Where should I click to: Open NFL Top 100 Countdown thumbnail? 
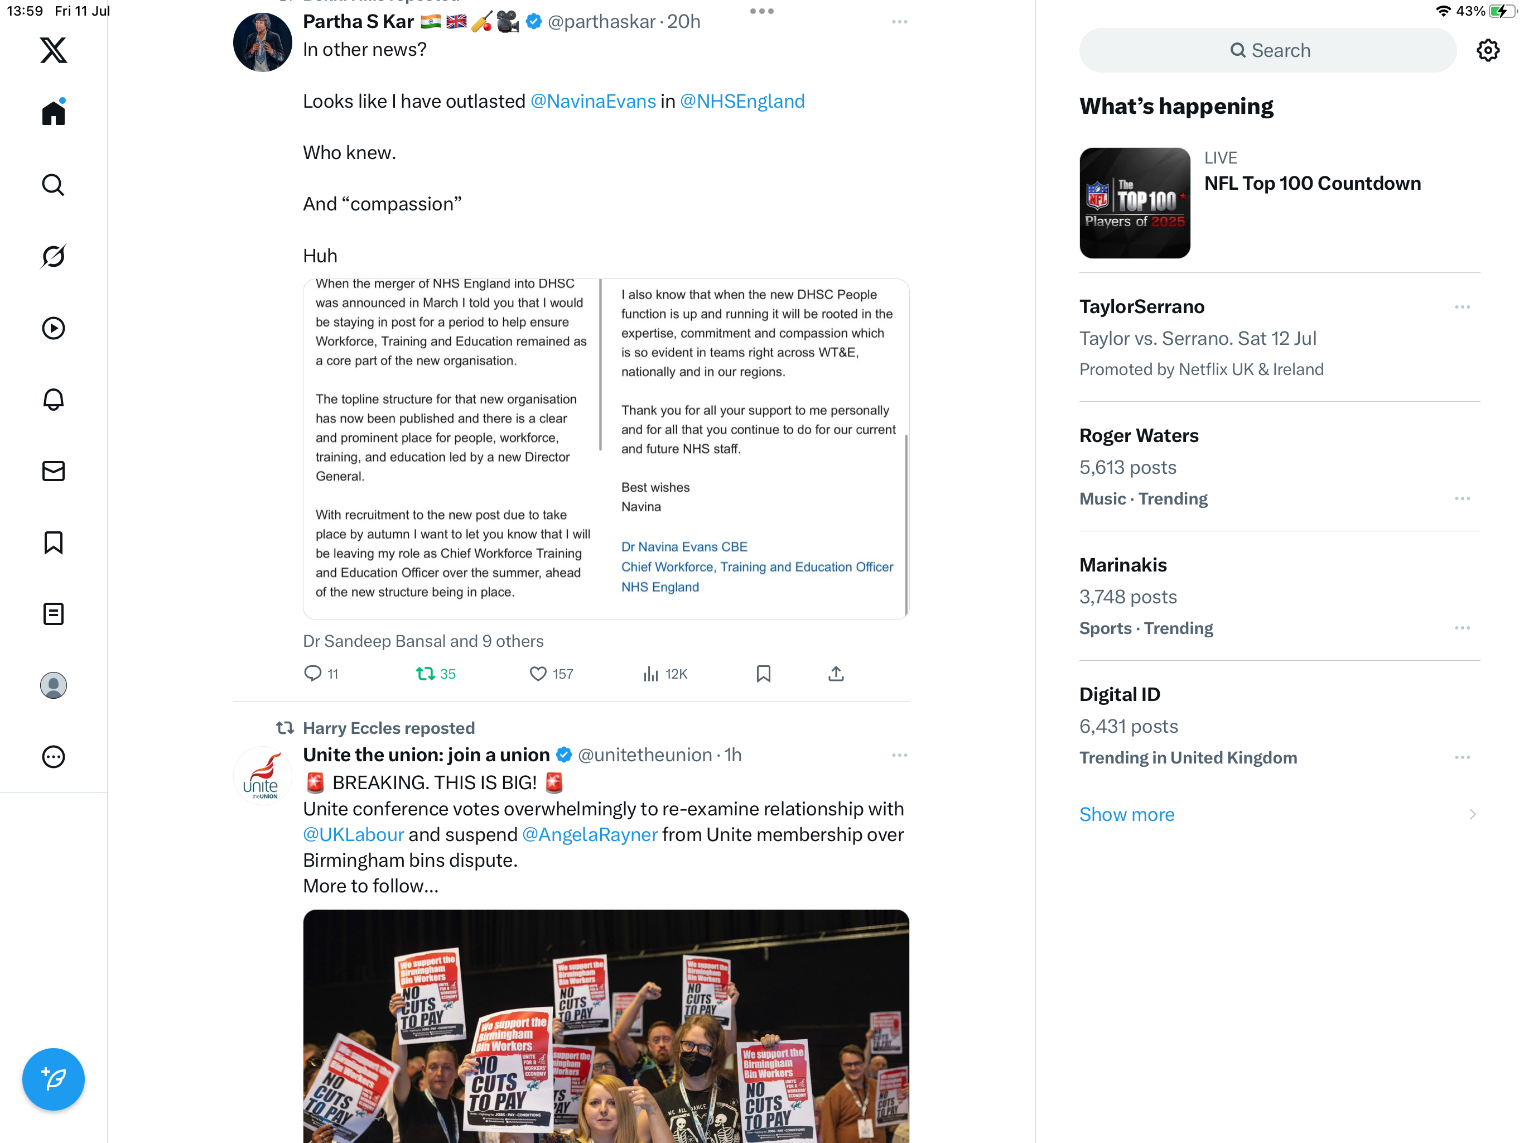tap(1135, 203)
